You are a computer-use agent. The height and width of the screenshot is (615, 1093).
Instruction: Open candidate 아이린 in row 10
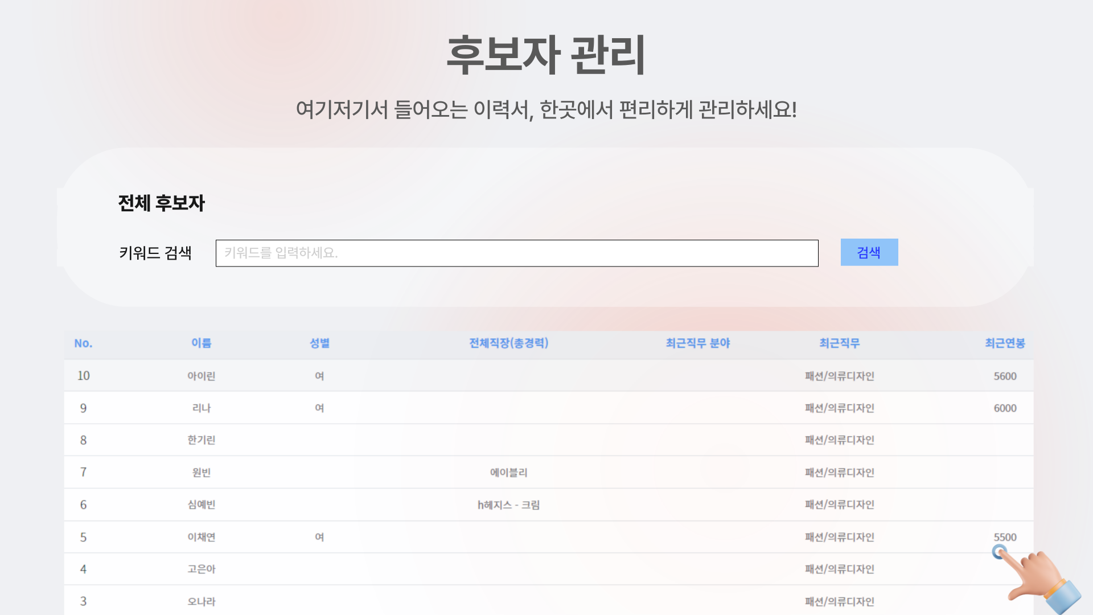[x=201, y=376]
